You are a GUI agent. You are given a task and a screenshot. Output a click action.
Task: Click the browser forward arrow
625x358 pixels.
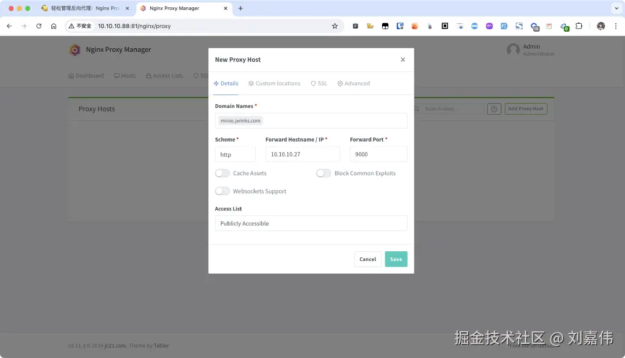pos(24,26)
